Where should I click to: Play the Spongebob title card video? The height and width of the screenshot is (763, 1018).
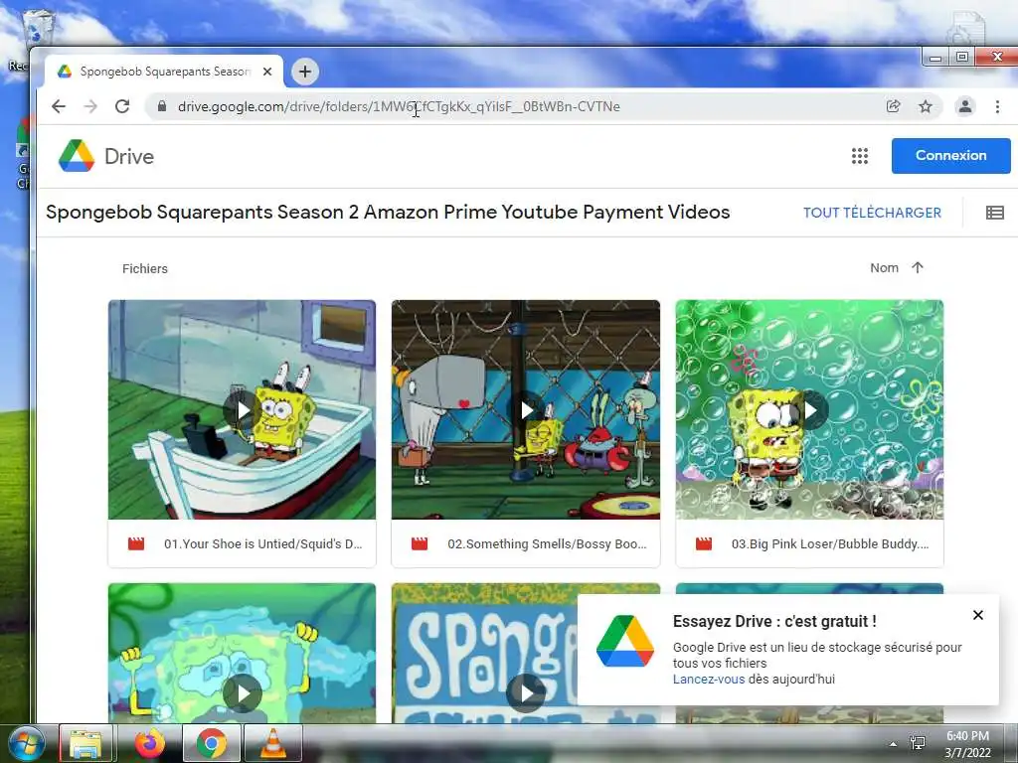(526, 692)
